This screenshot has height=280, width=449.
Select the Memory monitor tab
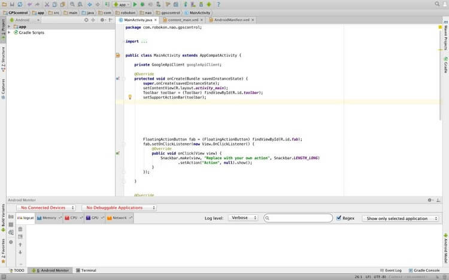[49, 218]
